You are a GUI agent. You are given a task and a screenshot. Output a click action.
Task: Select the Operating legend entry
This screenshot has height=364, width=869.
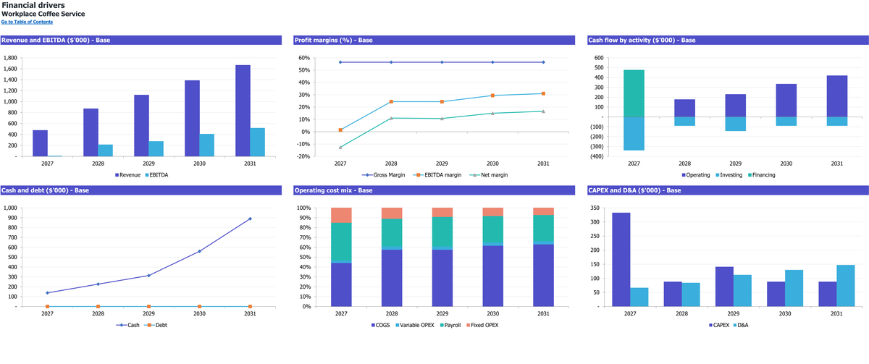695,175
